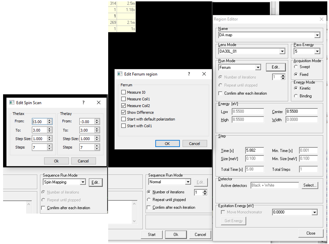Toggle Start with default polarization checkbox
Image resolution: width=329 pixels, height=244 pixels.
pyautogui.click(x=124, y=119)
